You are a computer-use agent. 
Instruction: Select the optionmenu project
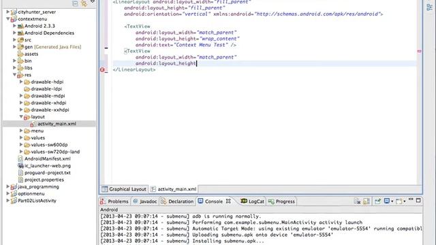point(31,193)
